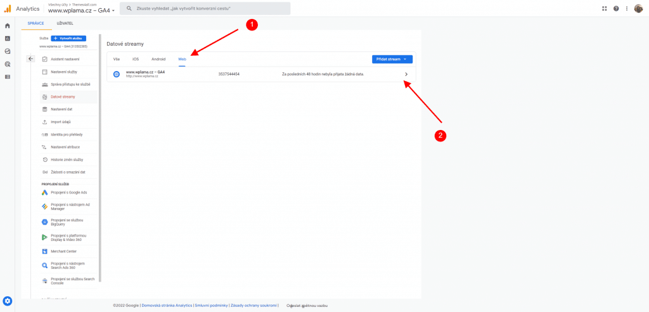The image size is (649, 312).
Task: Click the Google Ads logo icon
Action: [45, 193]
